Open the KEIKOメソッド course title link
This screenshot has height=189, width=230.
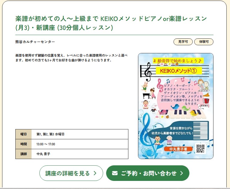click(x=111, y=23)
